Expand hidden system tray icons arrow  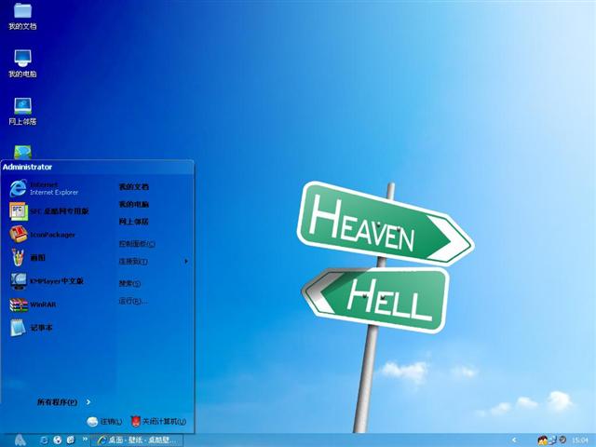pyautogui.click(x=514, y=440)
